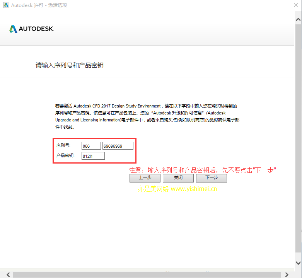Focus the product key field 812I1
The width and height of the screenshot is (302, 278).
point(93,156)
